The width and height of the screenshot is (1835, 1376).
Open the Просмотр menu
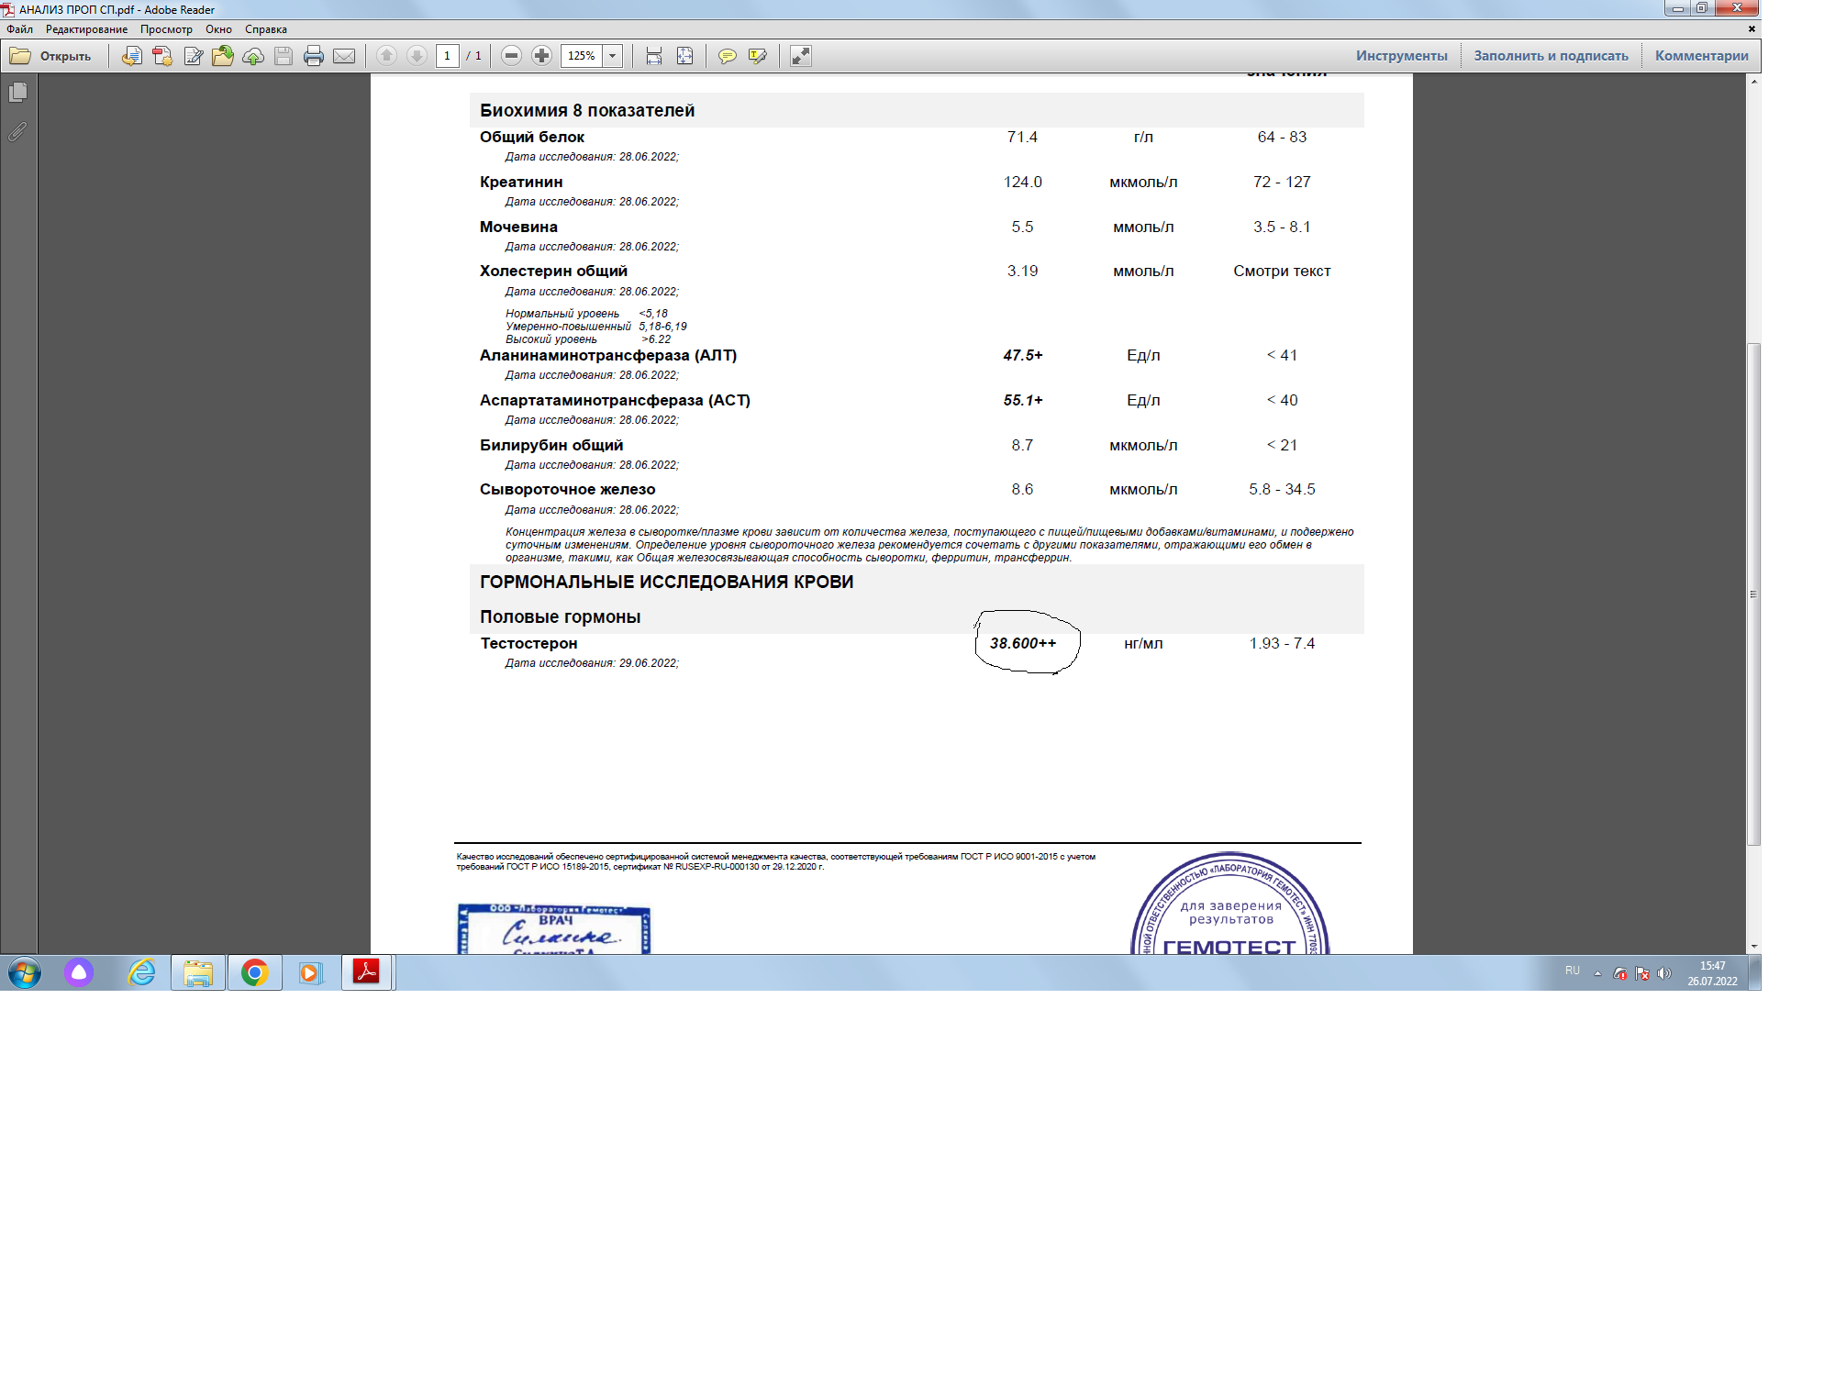coord(166,29)
